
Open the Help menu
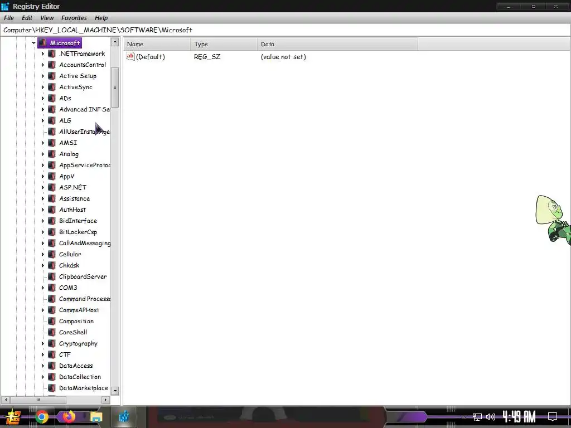point(101,18)
